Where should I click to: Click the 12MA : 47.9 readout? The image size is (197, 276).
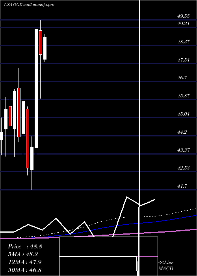point(25,262)
